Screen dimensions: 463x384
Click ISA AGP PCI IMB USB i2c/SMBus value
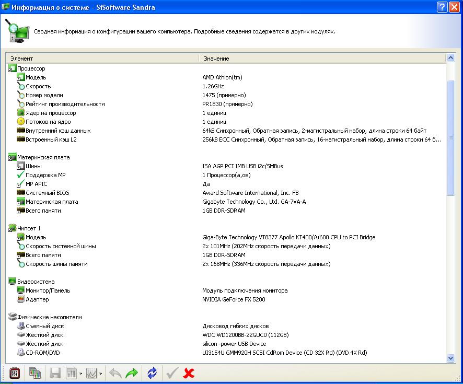coord(242,166)
